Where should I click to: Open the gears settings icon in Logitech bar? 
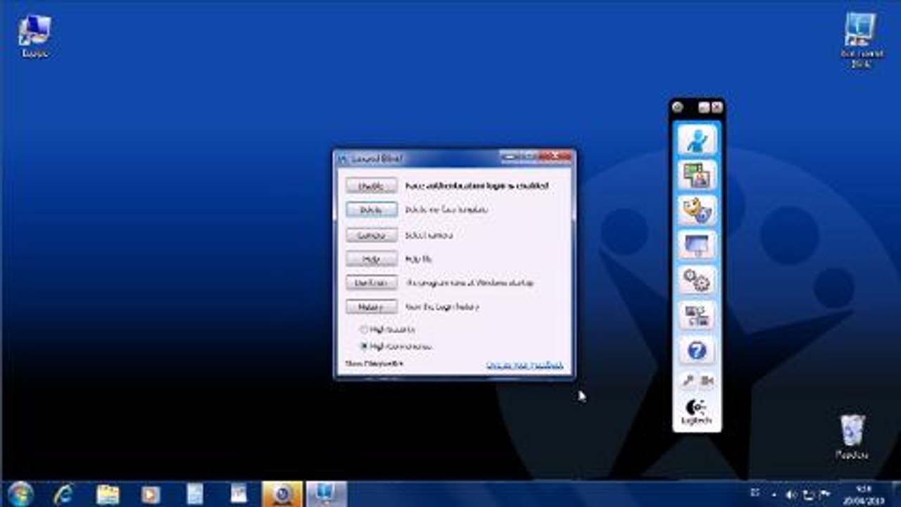(x=697, y=280)
